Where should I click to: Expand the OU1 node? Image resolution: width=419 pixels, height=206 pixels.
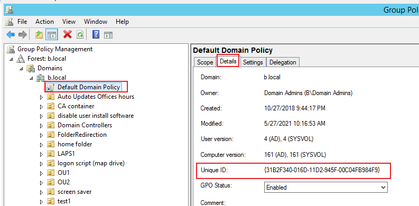41,173
